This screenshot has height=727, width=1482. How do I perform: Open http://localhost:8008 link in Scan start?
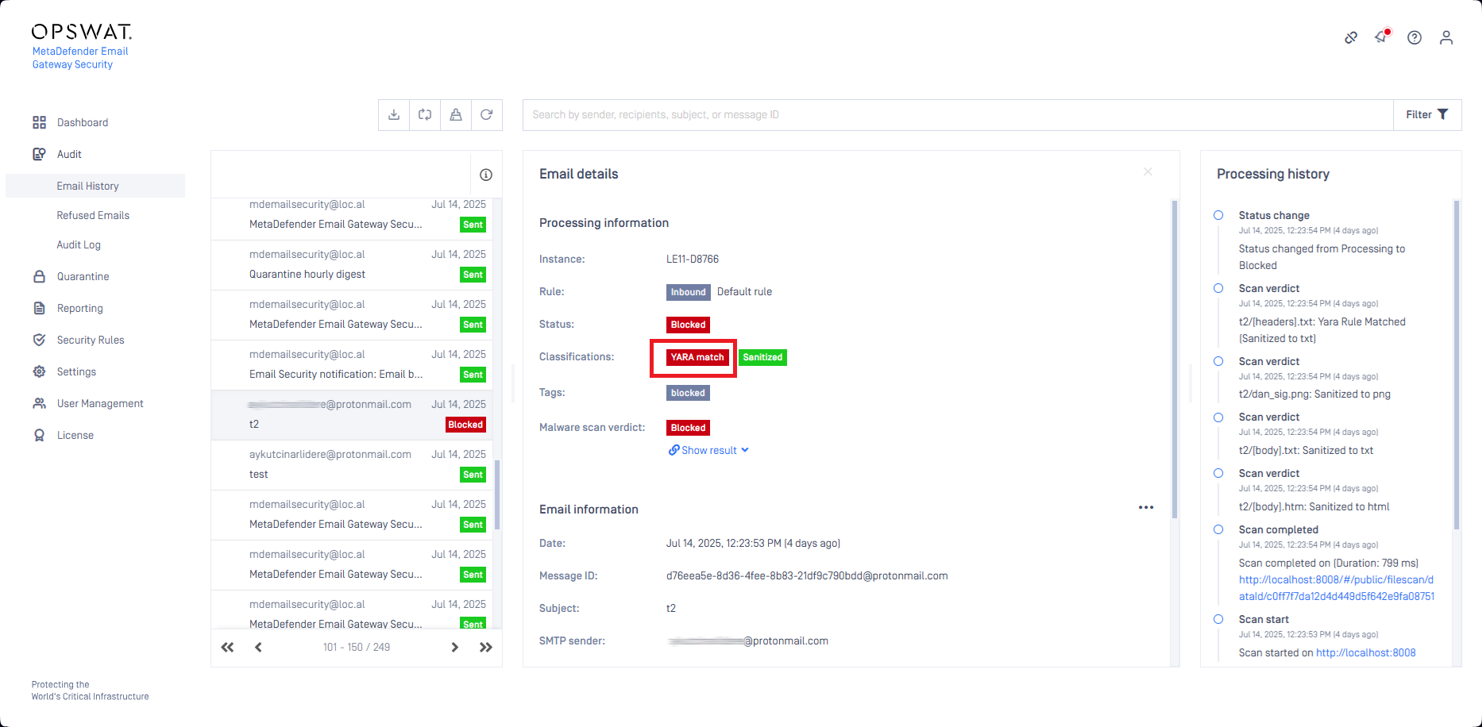1366,652
